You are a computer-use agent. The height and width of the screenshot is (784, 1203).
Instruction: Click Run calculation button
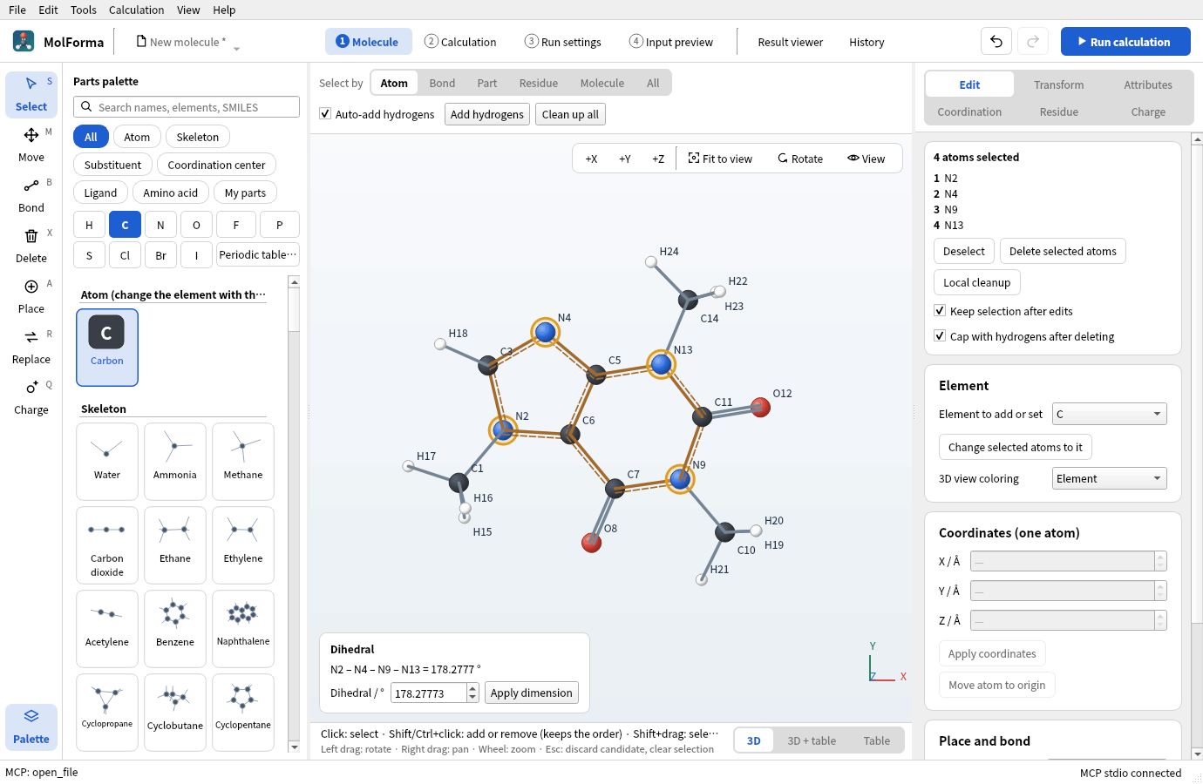coord(1125,41)
